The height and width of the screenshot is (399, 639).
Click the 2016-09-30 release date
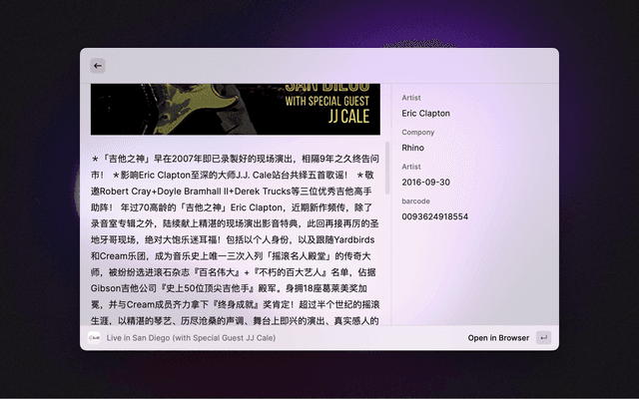(426, 183)
